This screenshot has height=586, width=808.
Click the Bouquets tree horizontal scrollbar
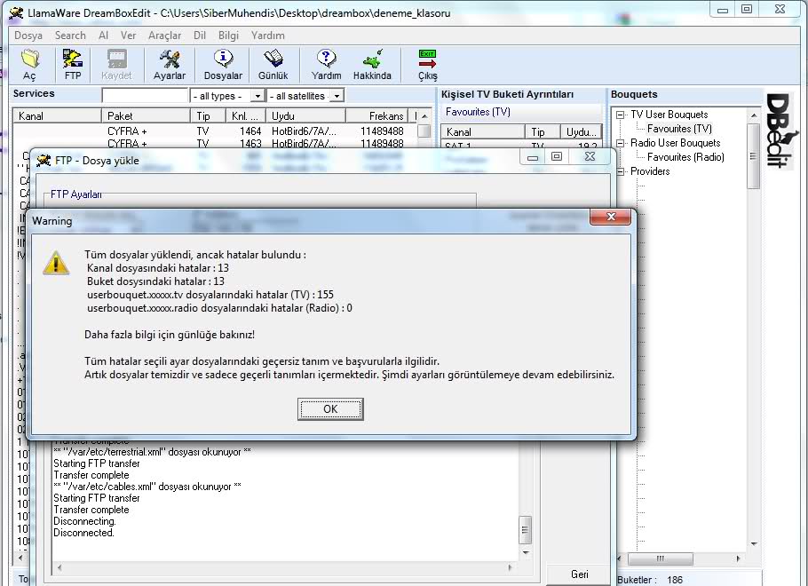[660, 558]
